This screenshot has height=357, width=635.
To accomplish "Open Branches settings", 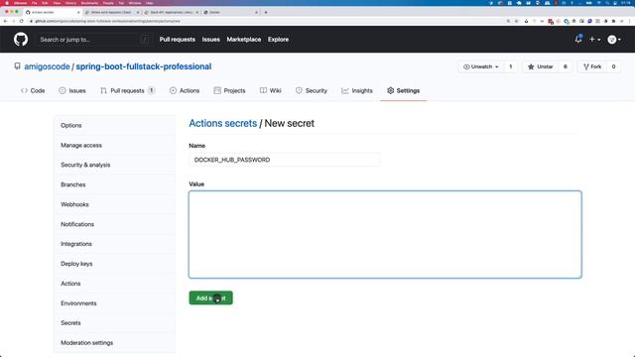I will [x=115, y=184].
